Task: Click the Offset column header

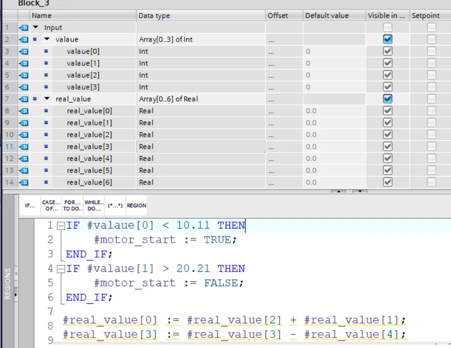Action: point(284,16)
